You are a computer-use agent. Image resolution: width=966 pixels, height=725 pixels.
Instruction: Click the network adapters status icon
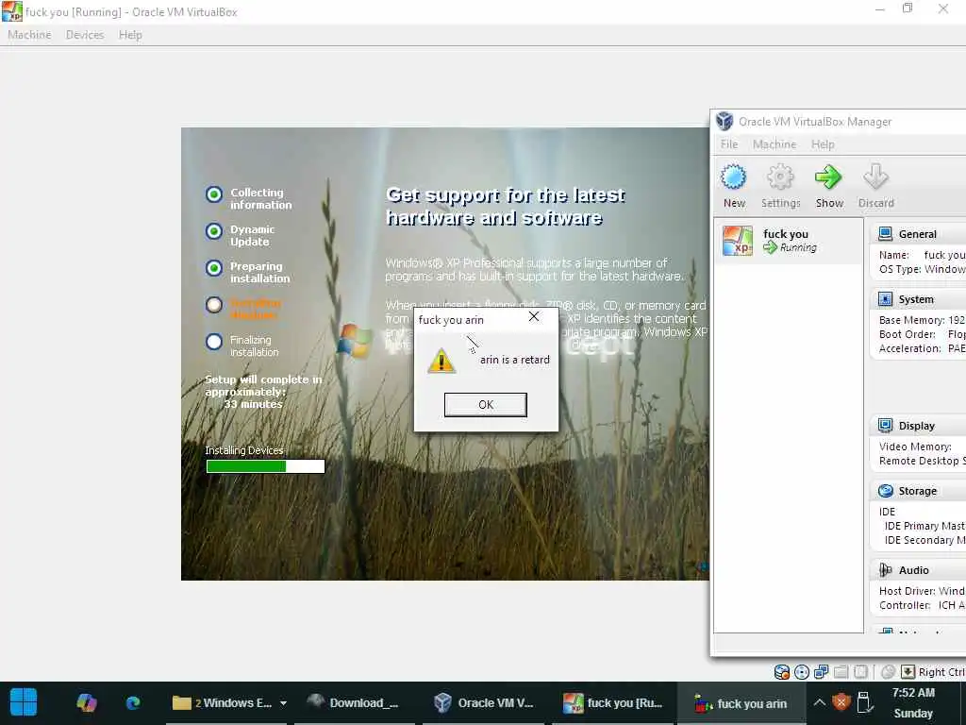click(x=822, y=672)
